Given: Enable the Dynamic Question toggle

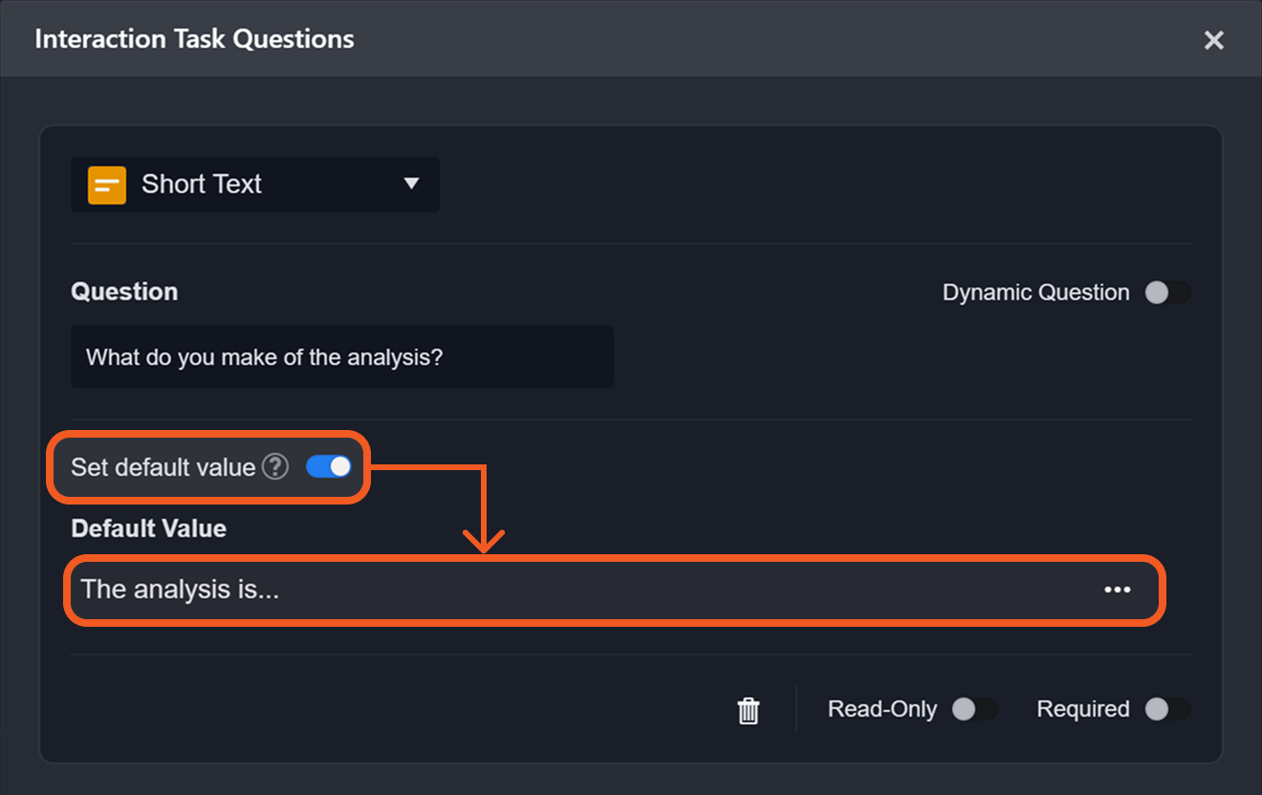Looking at the screenshot, I should (1167, 292).
